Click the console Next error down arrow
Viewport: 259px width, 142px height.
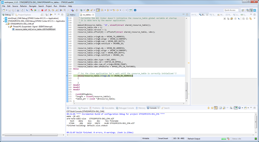tap(209, 108)
